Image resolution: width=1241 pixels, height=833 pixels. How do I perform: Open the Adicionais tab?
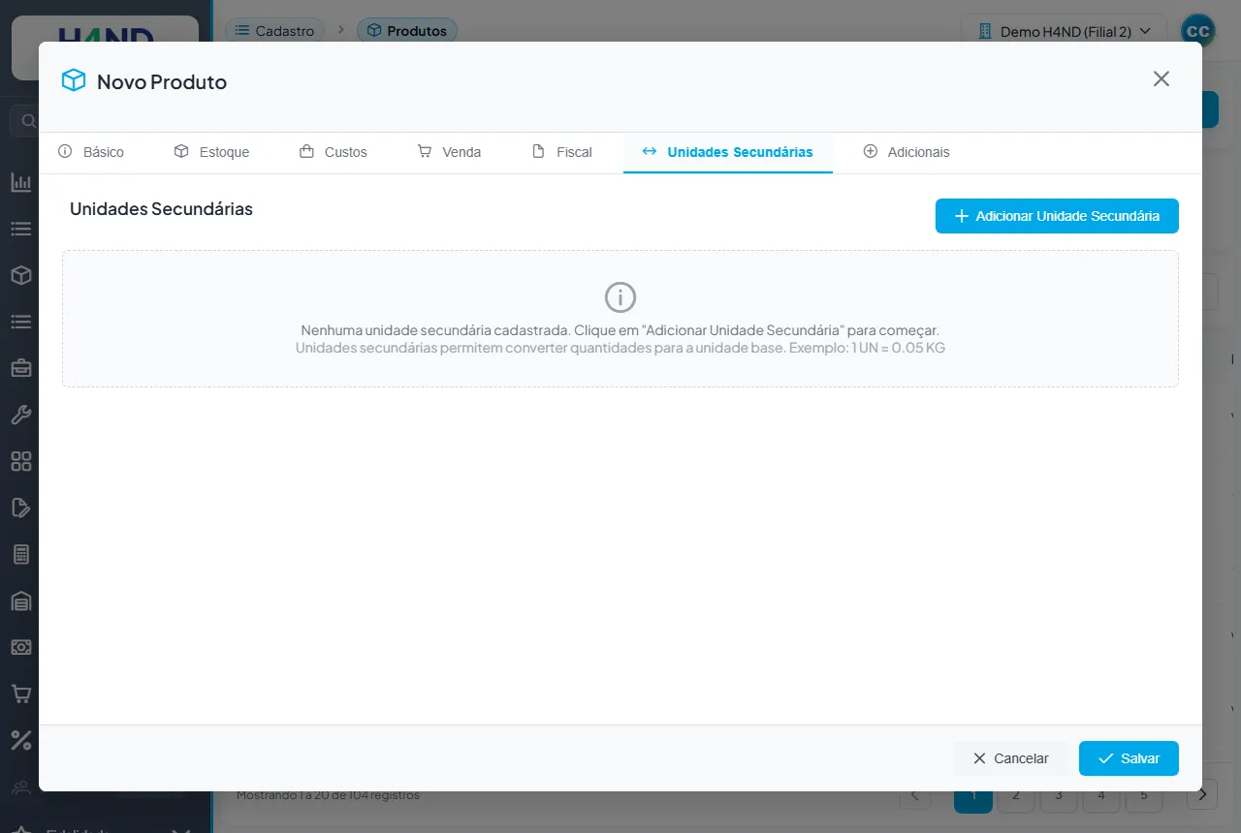[907, 152]
